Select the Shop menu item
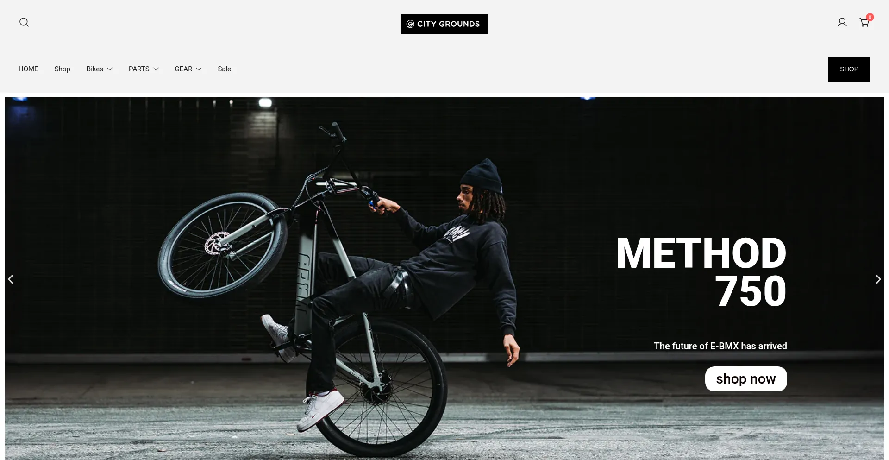 (x=62, y=69)
